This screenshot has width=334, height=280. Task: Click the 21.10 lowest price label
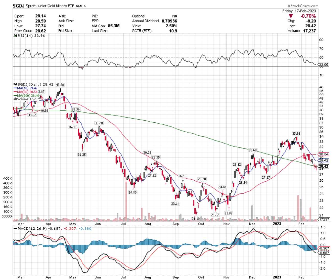tap(196, 219)
